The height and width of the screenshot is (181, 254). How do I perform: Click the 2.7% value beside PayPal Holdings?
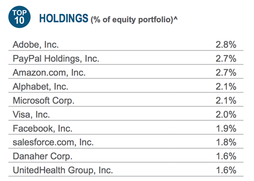226,59
